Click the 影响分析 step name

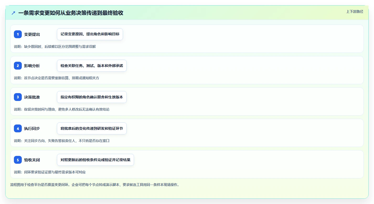coord(32,66)
